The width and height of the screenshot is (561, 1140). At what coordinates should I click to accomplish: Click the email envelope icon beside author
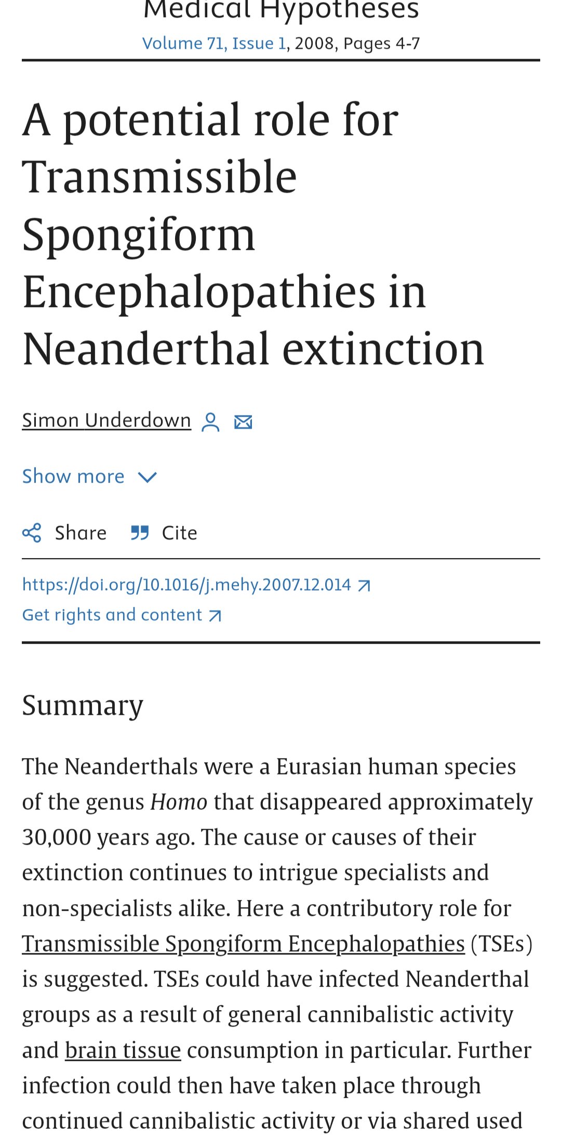(243, 422)
